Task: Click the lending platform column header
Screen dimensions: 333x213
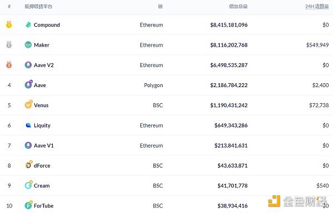Action: 38,7
